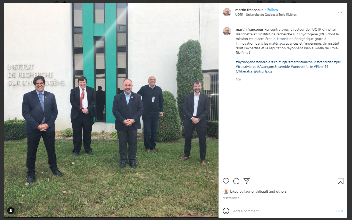Click the emoji smiley icon in comment box
Viewport: 352px width, 220px height.
(226, 211)
